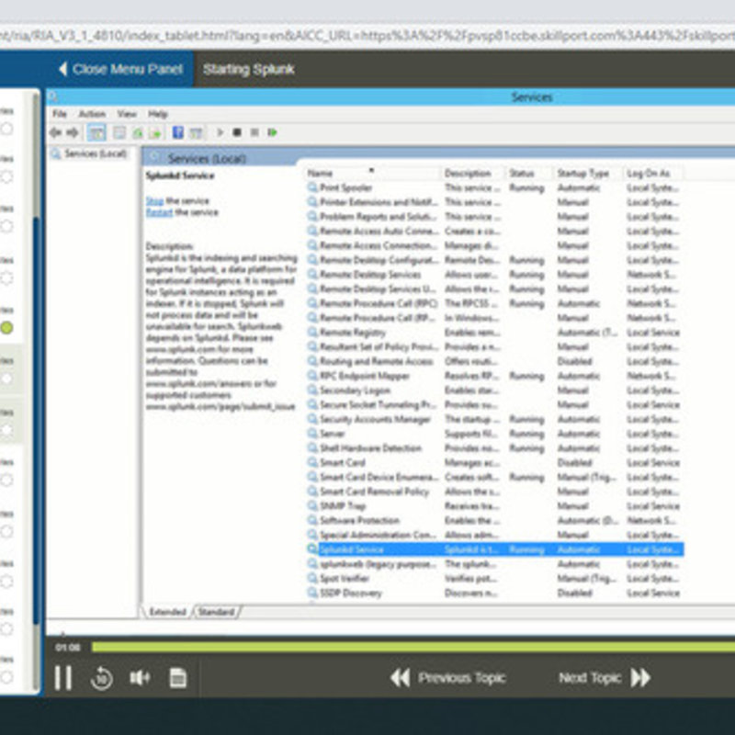
Task: Click the speaker volume icon
Action: pyautogui.click(x=140, y=677)
